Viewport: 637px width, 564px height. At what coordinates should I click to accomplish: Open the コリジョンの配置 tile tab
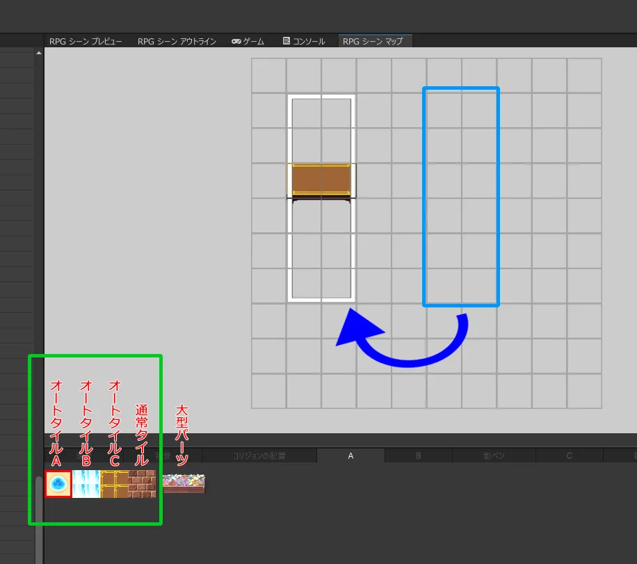259,456
